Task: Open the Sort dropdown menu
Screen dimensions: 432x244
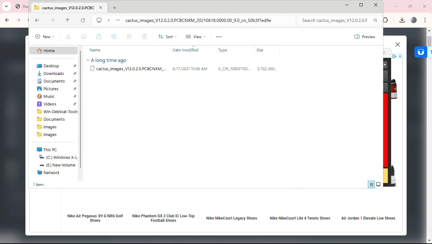Action: (167, 37)
